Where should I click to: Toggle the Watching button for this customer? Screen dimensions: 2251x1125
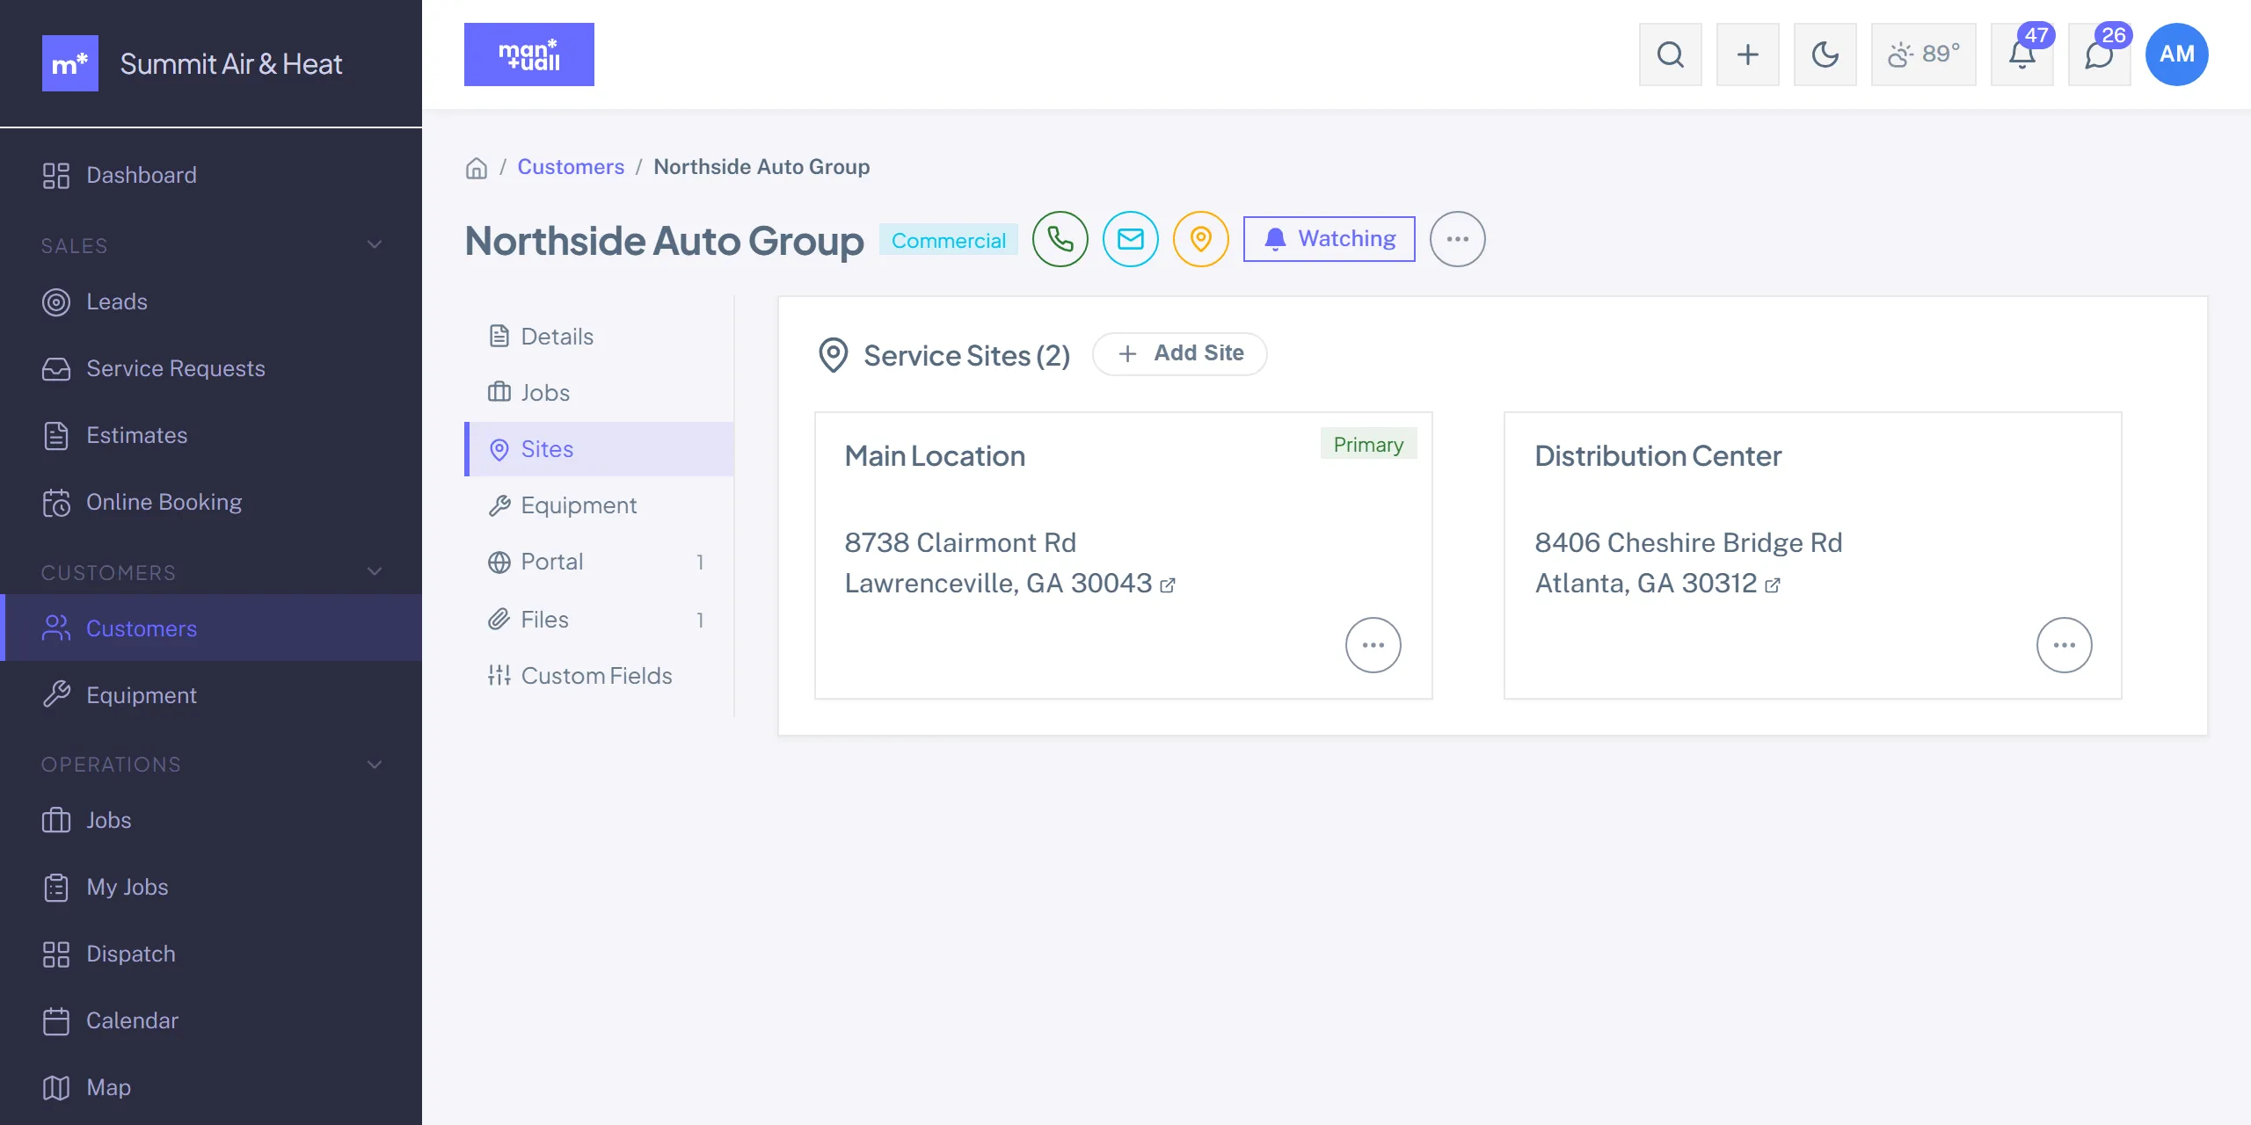click(1329, 239)
